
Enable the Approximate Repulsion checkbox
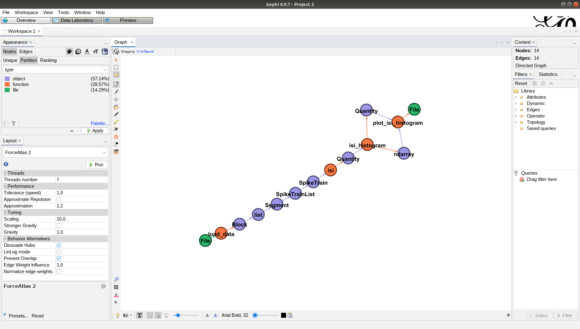click(x=59, y=199)
